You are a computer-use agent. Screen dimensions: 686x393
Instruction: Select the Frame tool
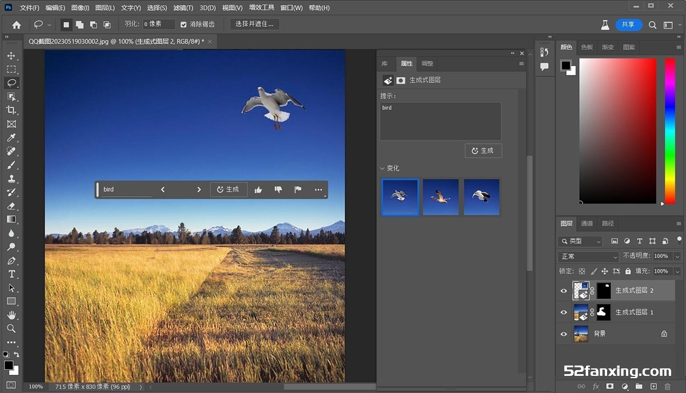coord(11,124)
